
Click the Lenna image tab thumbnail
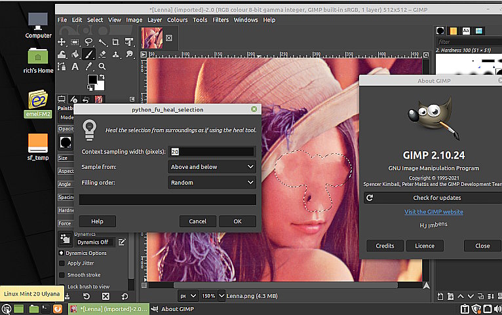[x=152, y=38]
